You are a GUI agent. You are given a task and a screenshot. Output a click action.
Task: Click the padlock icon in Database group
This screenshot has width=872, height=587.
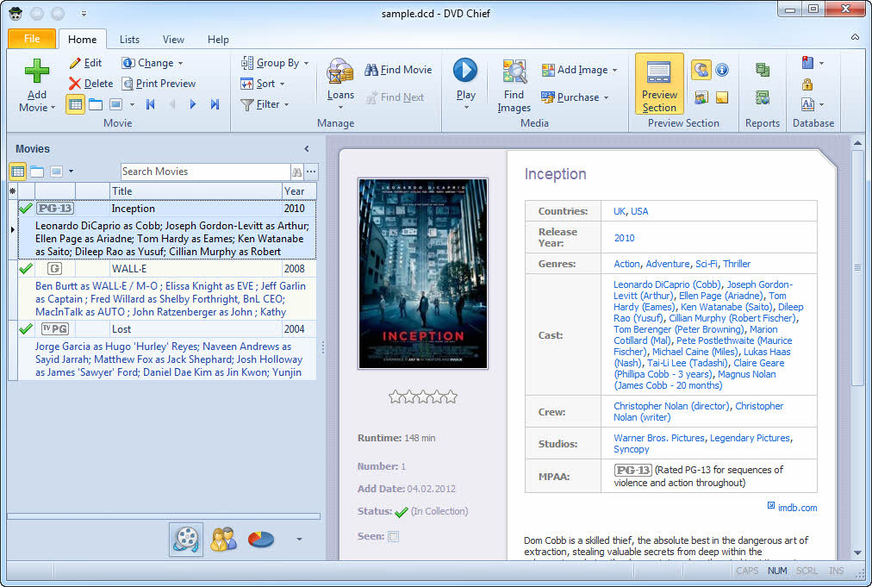tap(807, 84)
